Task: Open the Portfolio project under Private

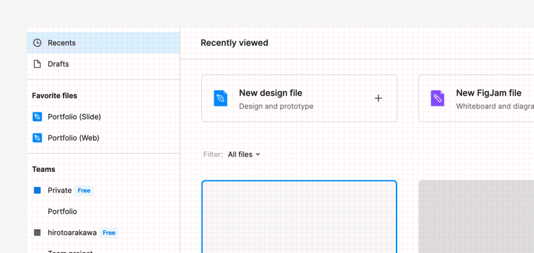Action: pos(62,212)
